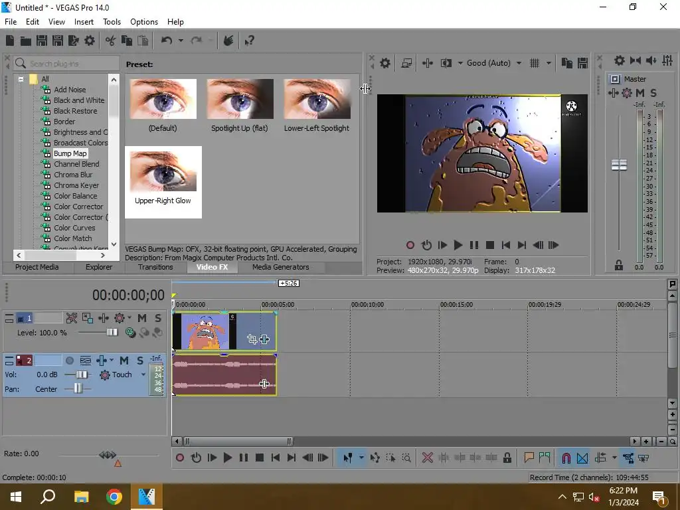
Task: Open the Undo history dropdown arrow
Action: pyautogui.click(x=181, y=41)
